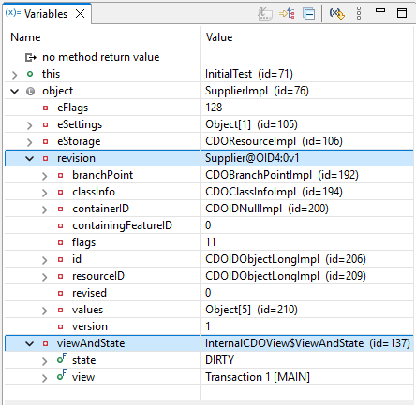Toggle Show Type Names toolbar icon
This screenshot has height=405, width=416.
click(x=265, y=14)
